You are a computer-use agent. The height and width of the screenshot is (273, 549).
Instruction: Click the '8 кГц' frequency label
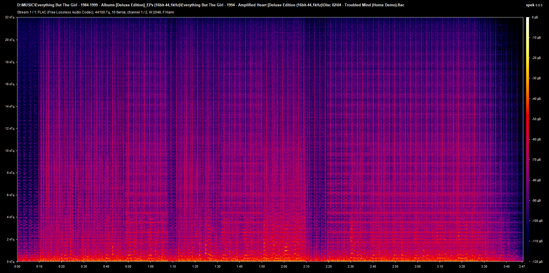coord(11,173)
